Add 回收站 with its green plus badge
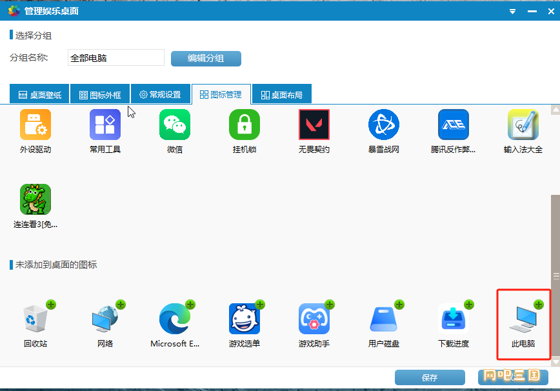 pyautogui.click(x=51, y=305)
